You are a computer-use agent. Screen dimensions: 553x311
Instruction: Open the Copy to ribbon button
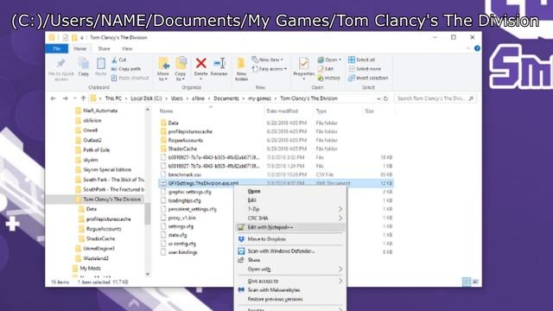tap(181, 69)
